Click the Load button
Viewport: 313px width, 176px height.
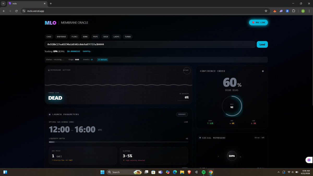pyautogui.click(x=262, y=44)
